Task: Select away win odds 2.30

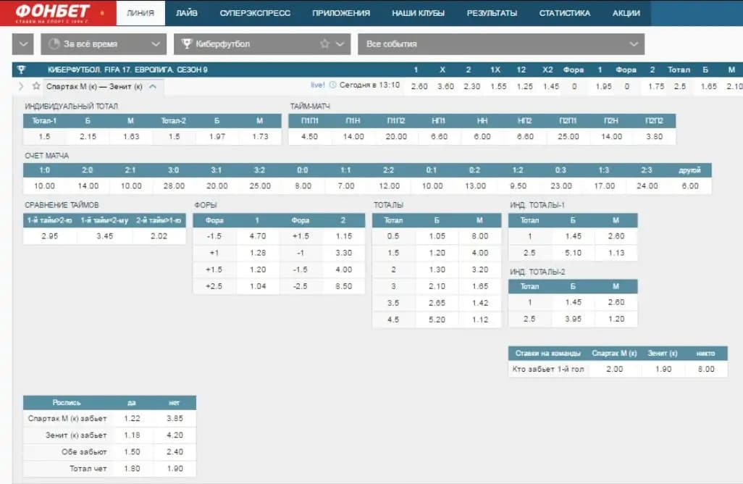Action: pyautogui.click(x=472, y=87)
